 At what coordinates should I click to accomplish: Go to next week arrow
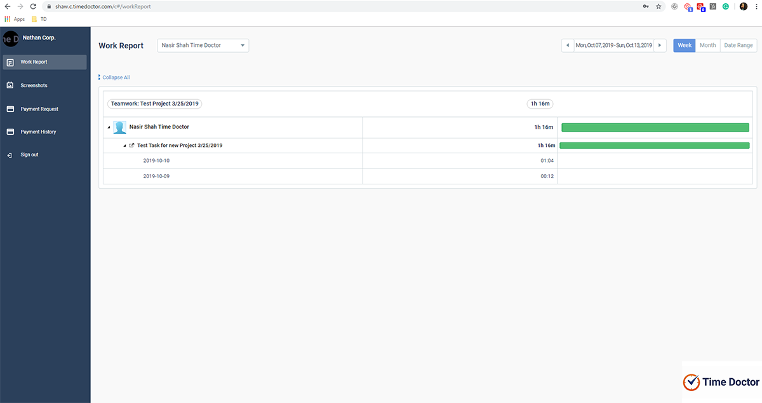coord(660,46)
